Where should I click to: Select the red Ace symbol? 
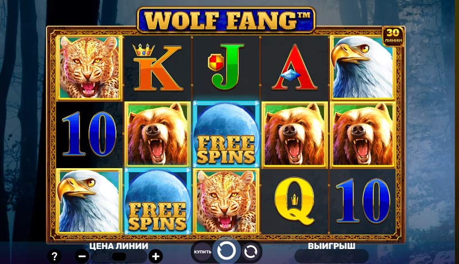click(294, 67)
